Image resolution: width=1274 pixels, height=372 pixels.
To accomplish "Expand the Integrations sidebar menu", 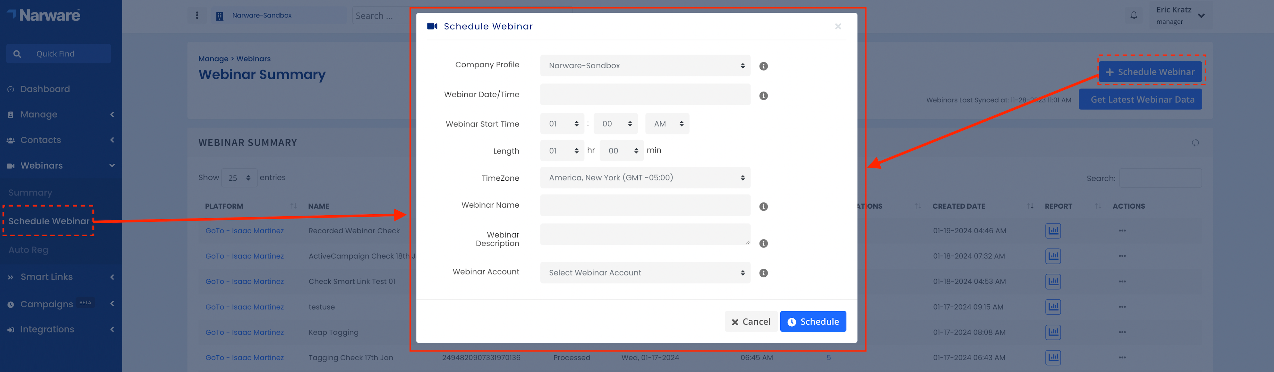I will tap(61, 330).
